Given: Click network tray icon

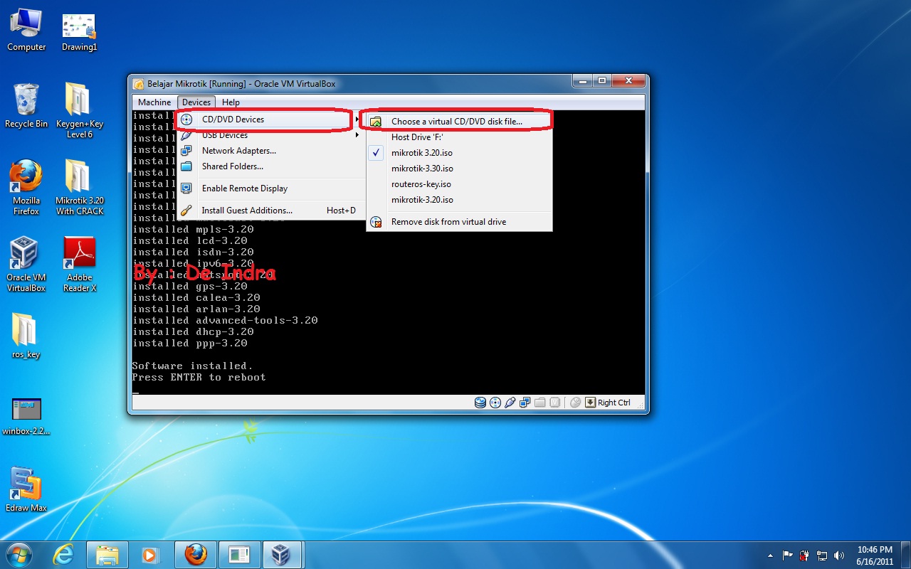Looking at the screenshot, I should click(822, 555).
